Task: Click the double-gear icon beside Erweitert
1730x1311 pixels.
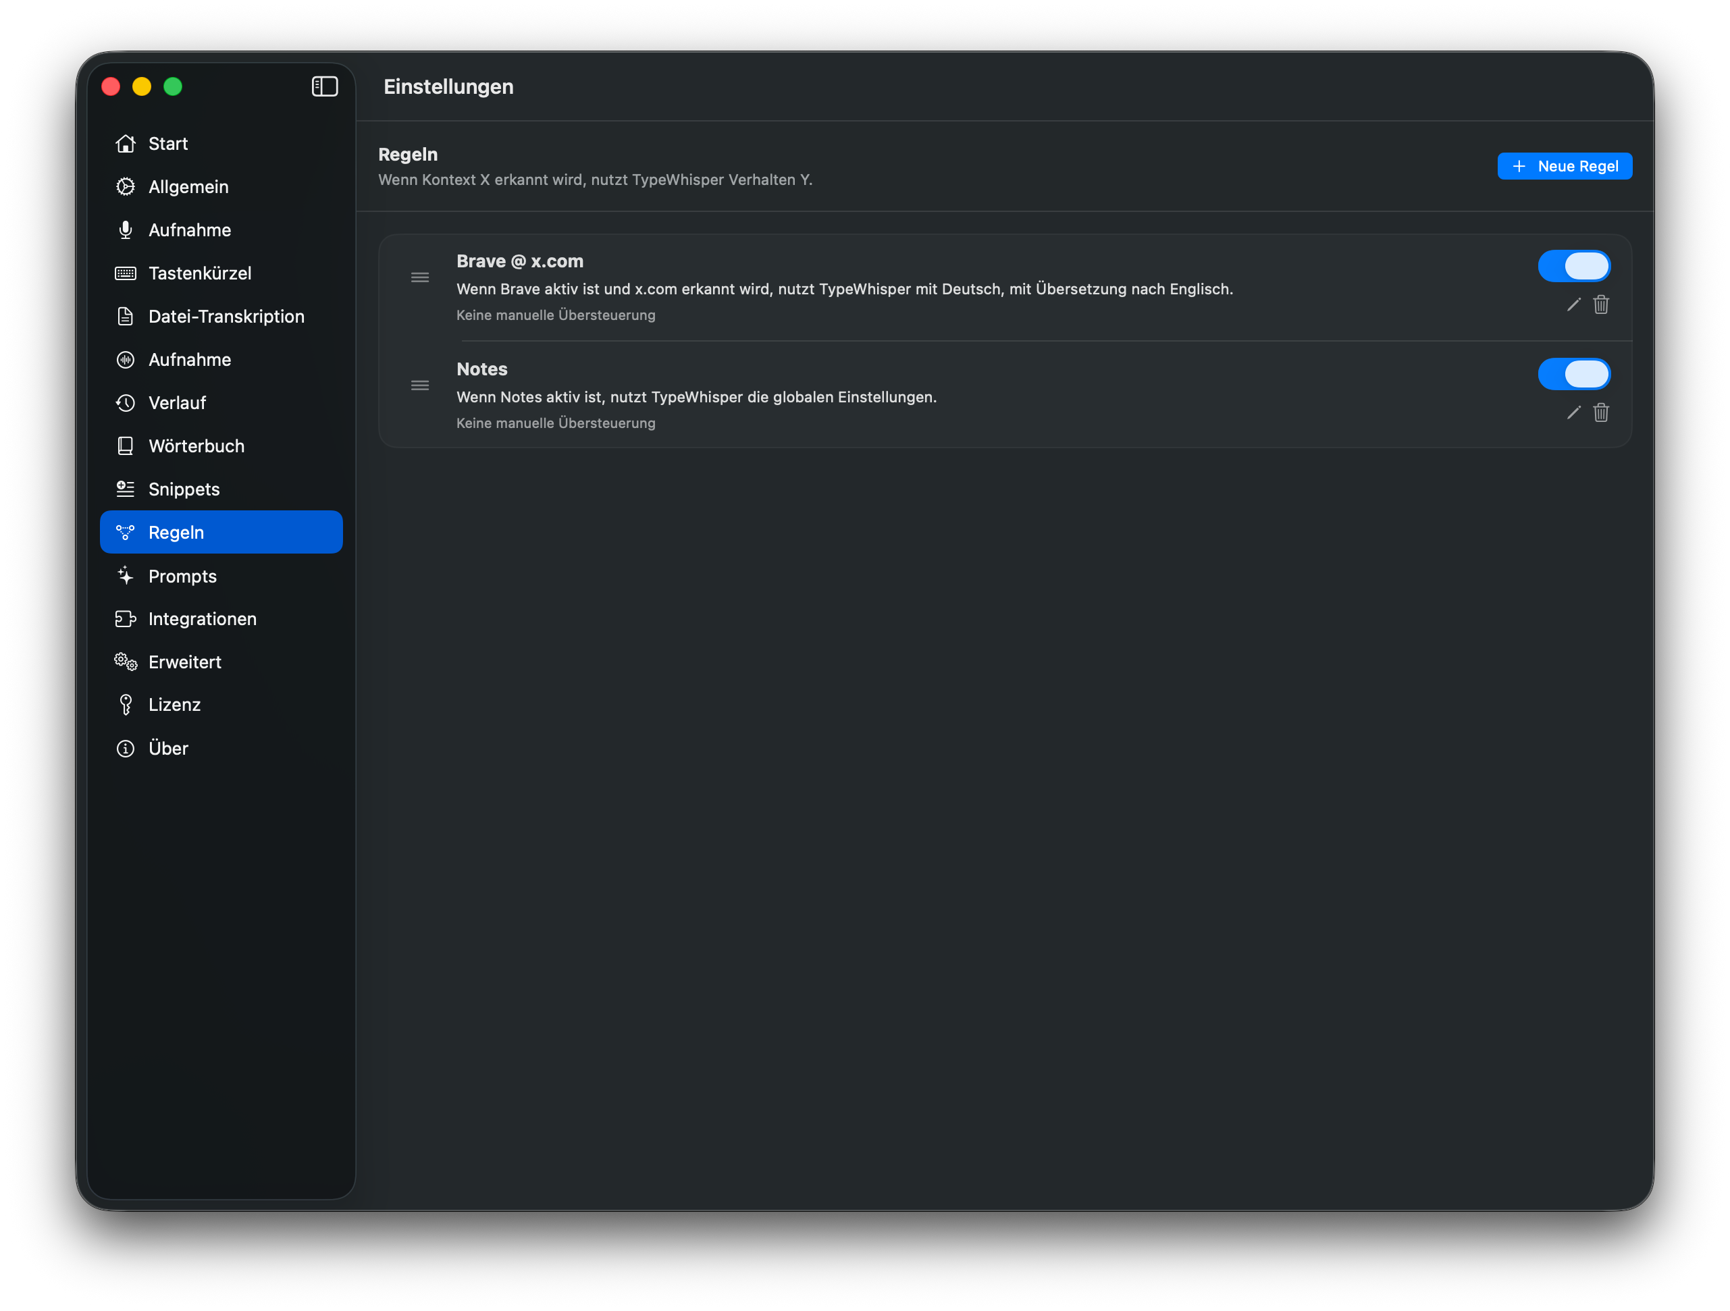Action: (x=125, y=662)
